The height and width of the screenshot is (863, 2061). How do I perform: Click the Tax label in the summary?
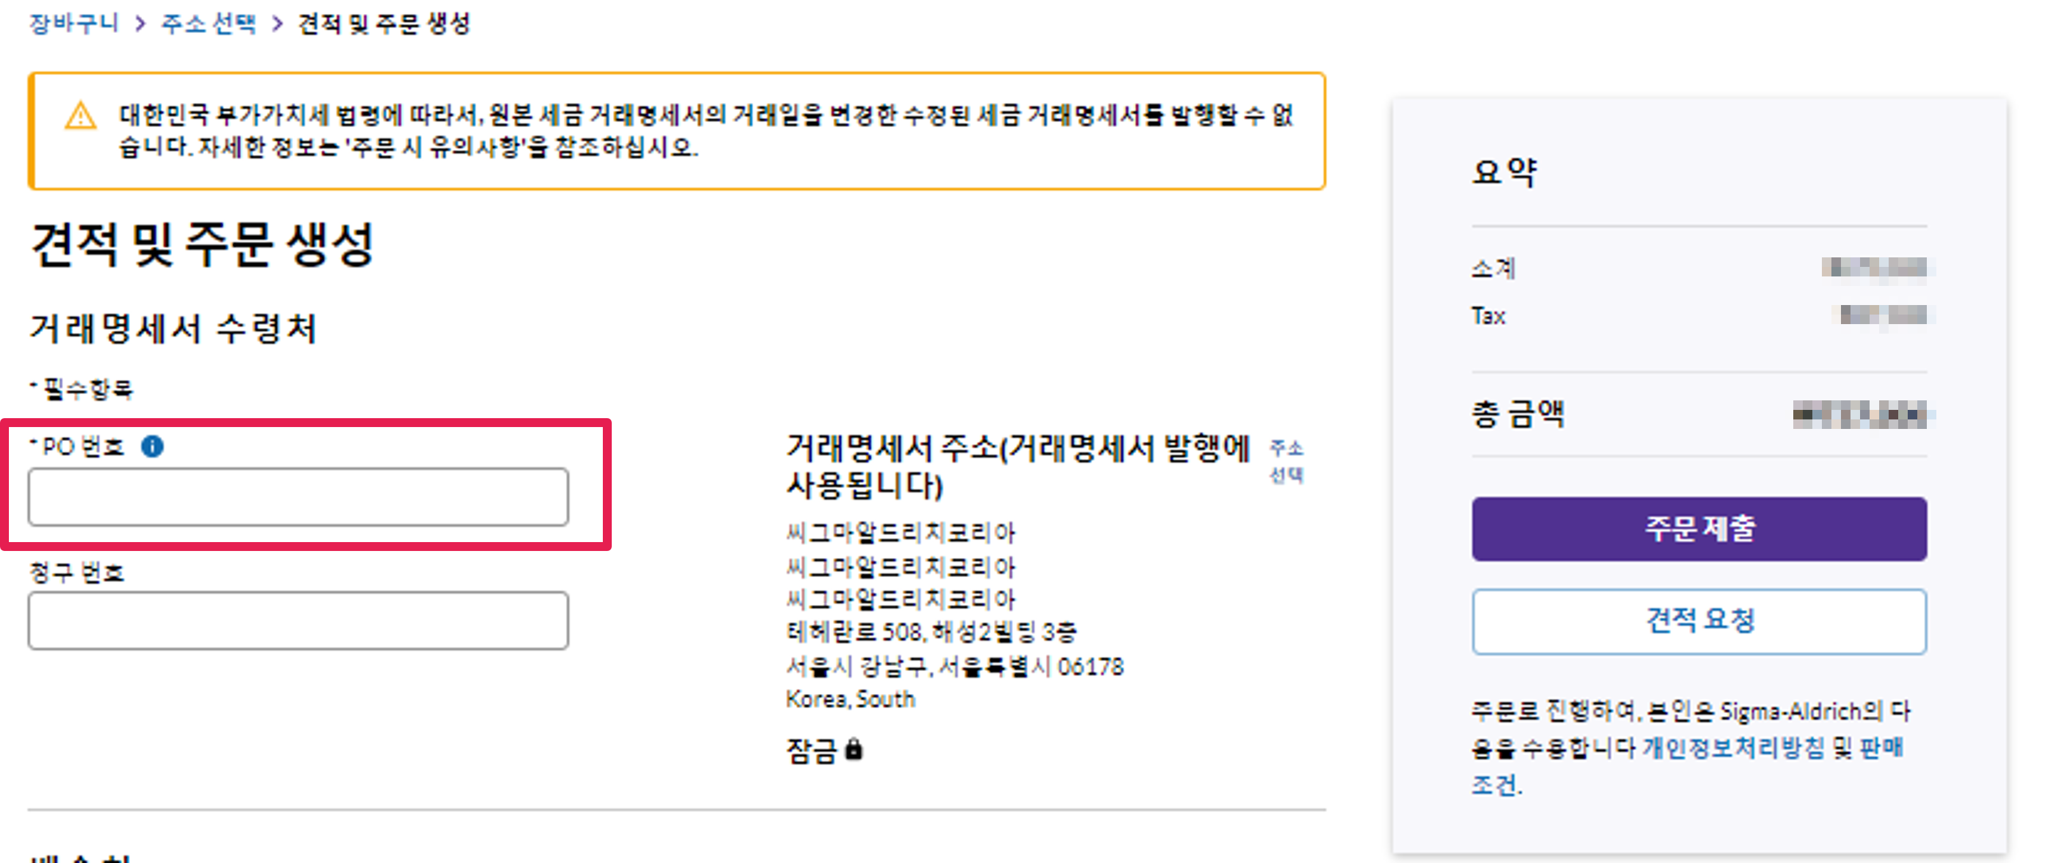pos(1488,316)
